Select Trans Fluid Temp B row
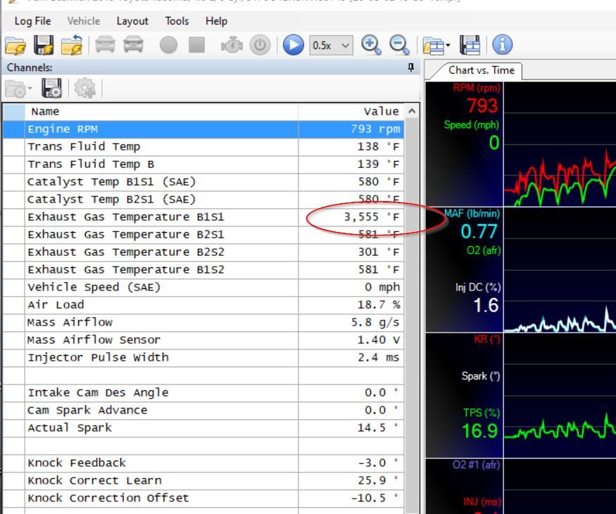The width and height of the screenshot is (616, 514). 203,165
